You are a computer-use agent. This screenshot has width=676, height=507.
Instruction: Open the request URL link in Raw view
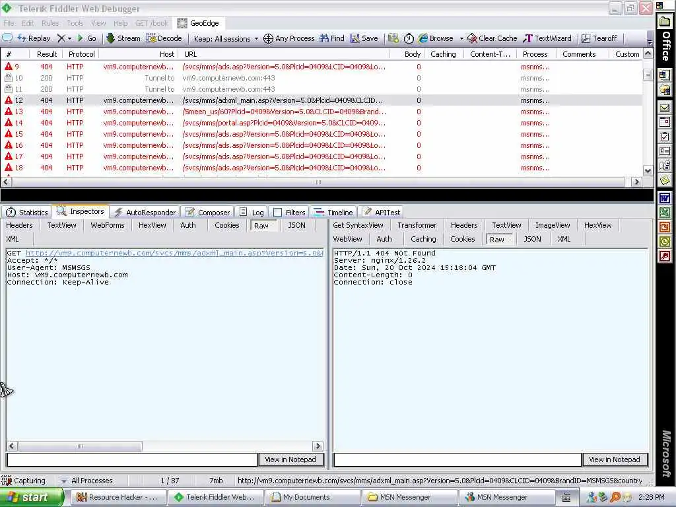click(x=174, y=253)
